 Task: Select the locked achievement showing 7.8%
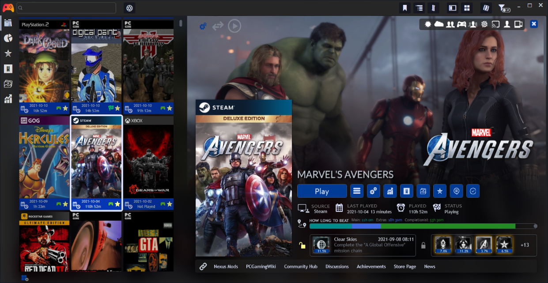[x=443, y=245]
